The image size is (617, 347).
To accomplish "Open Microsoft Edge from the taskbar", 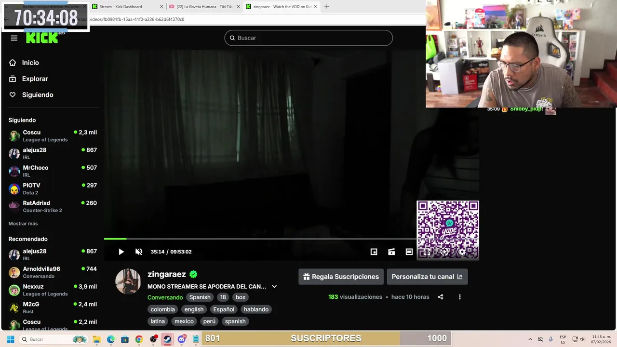I will point(110,339).
